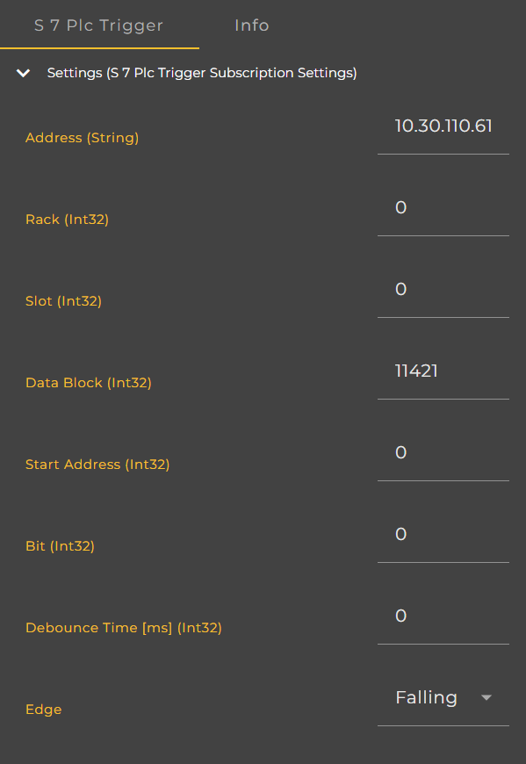Open the Edge dropdown arrow

(x=486, y=697)
